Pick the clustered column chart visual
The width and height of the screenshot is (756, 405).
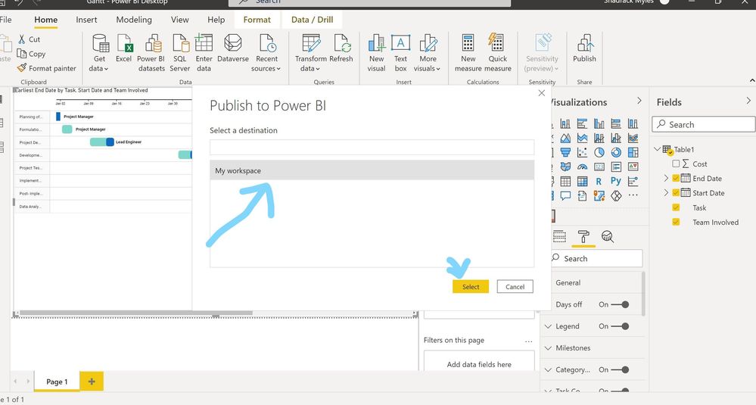click(599, 124)
